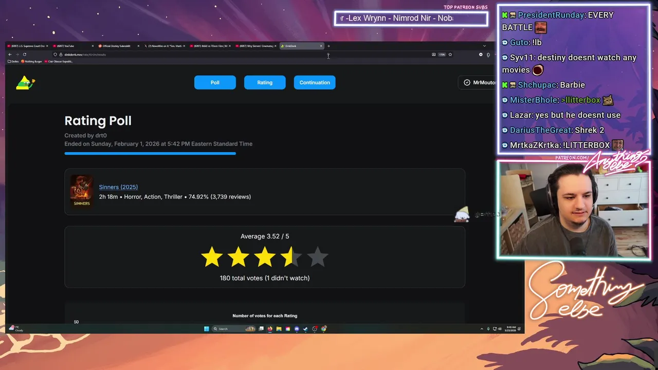
Task: Open a new browser tab
Action: coord(328,46)
